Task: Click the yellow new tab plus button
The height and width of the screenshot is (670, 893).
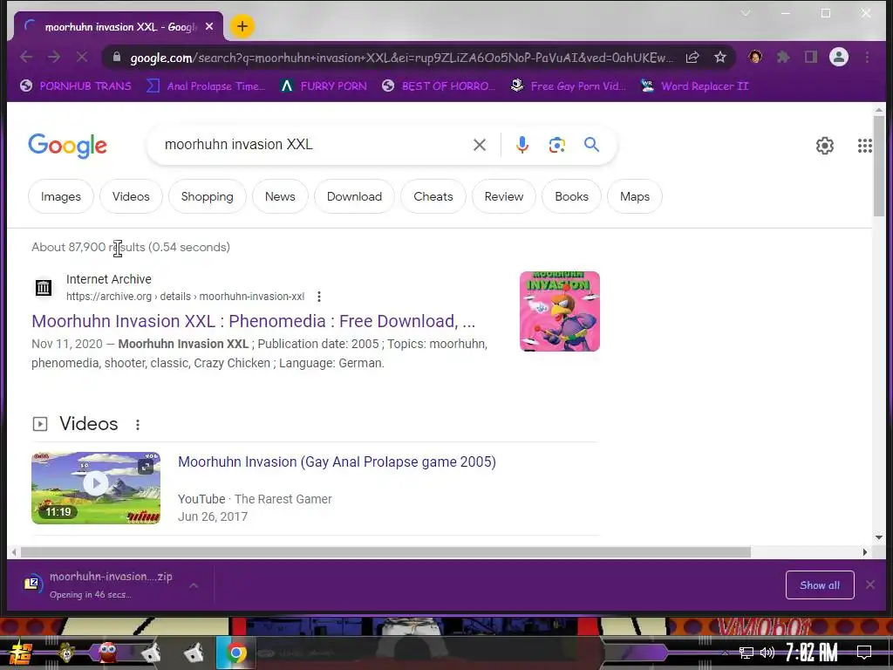Action: click(x=242, y=26)
